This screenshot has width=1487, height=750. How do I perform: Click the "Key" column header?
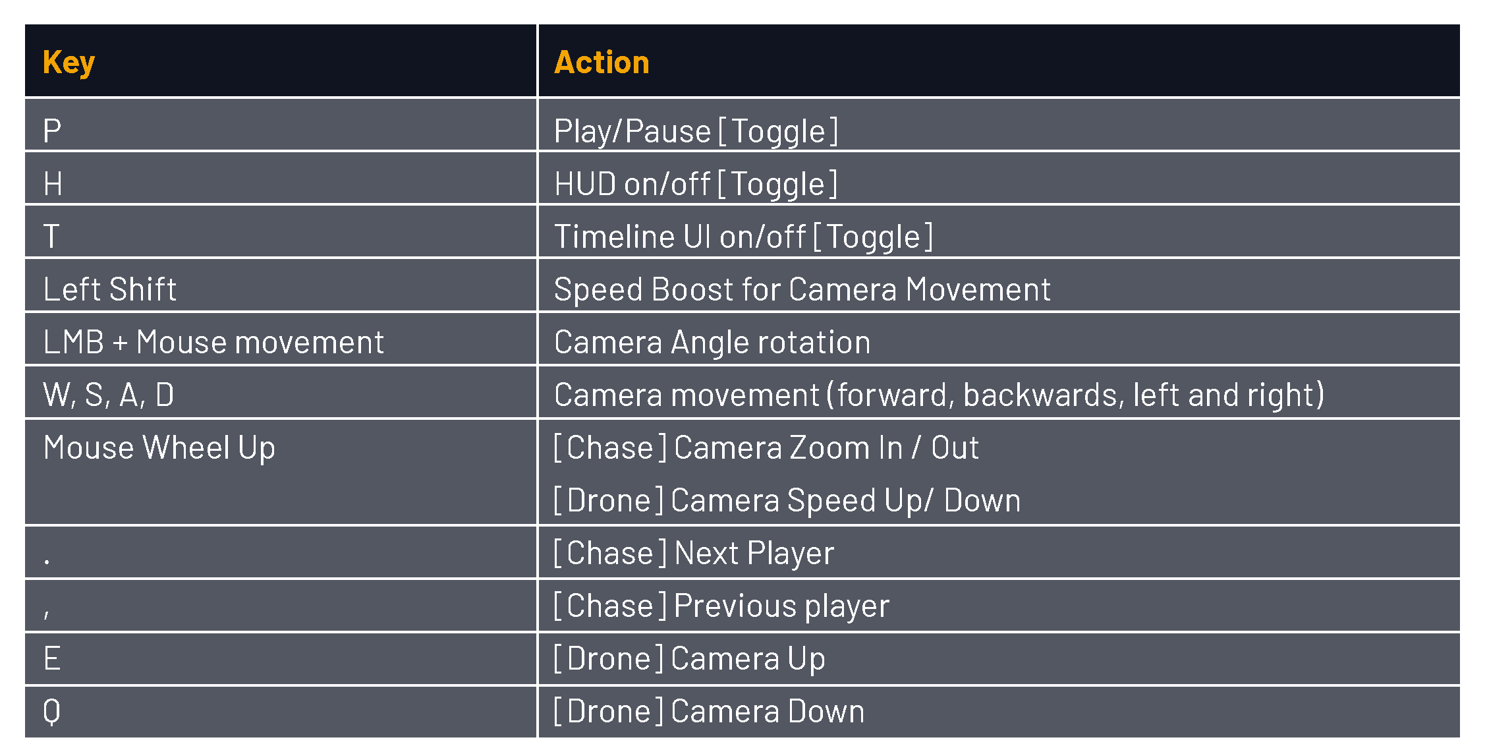pyautogui.click(x=69, y=63)
